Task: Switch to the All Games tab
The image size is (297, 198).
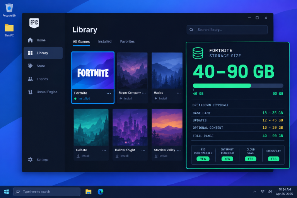Action: click(81, 42)
